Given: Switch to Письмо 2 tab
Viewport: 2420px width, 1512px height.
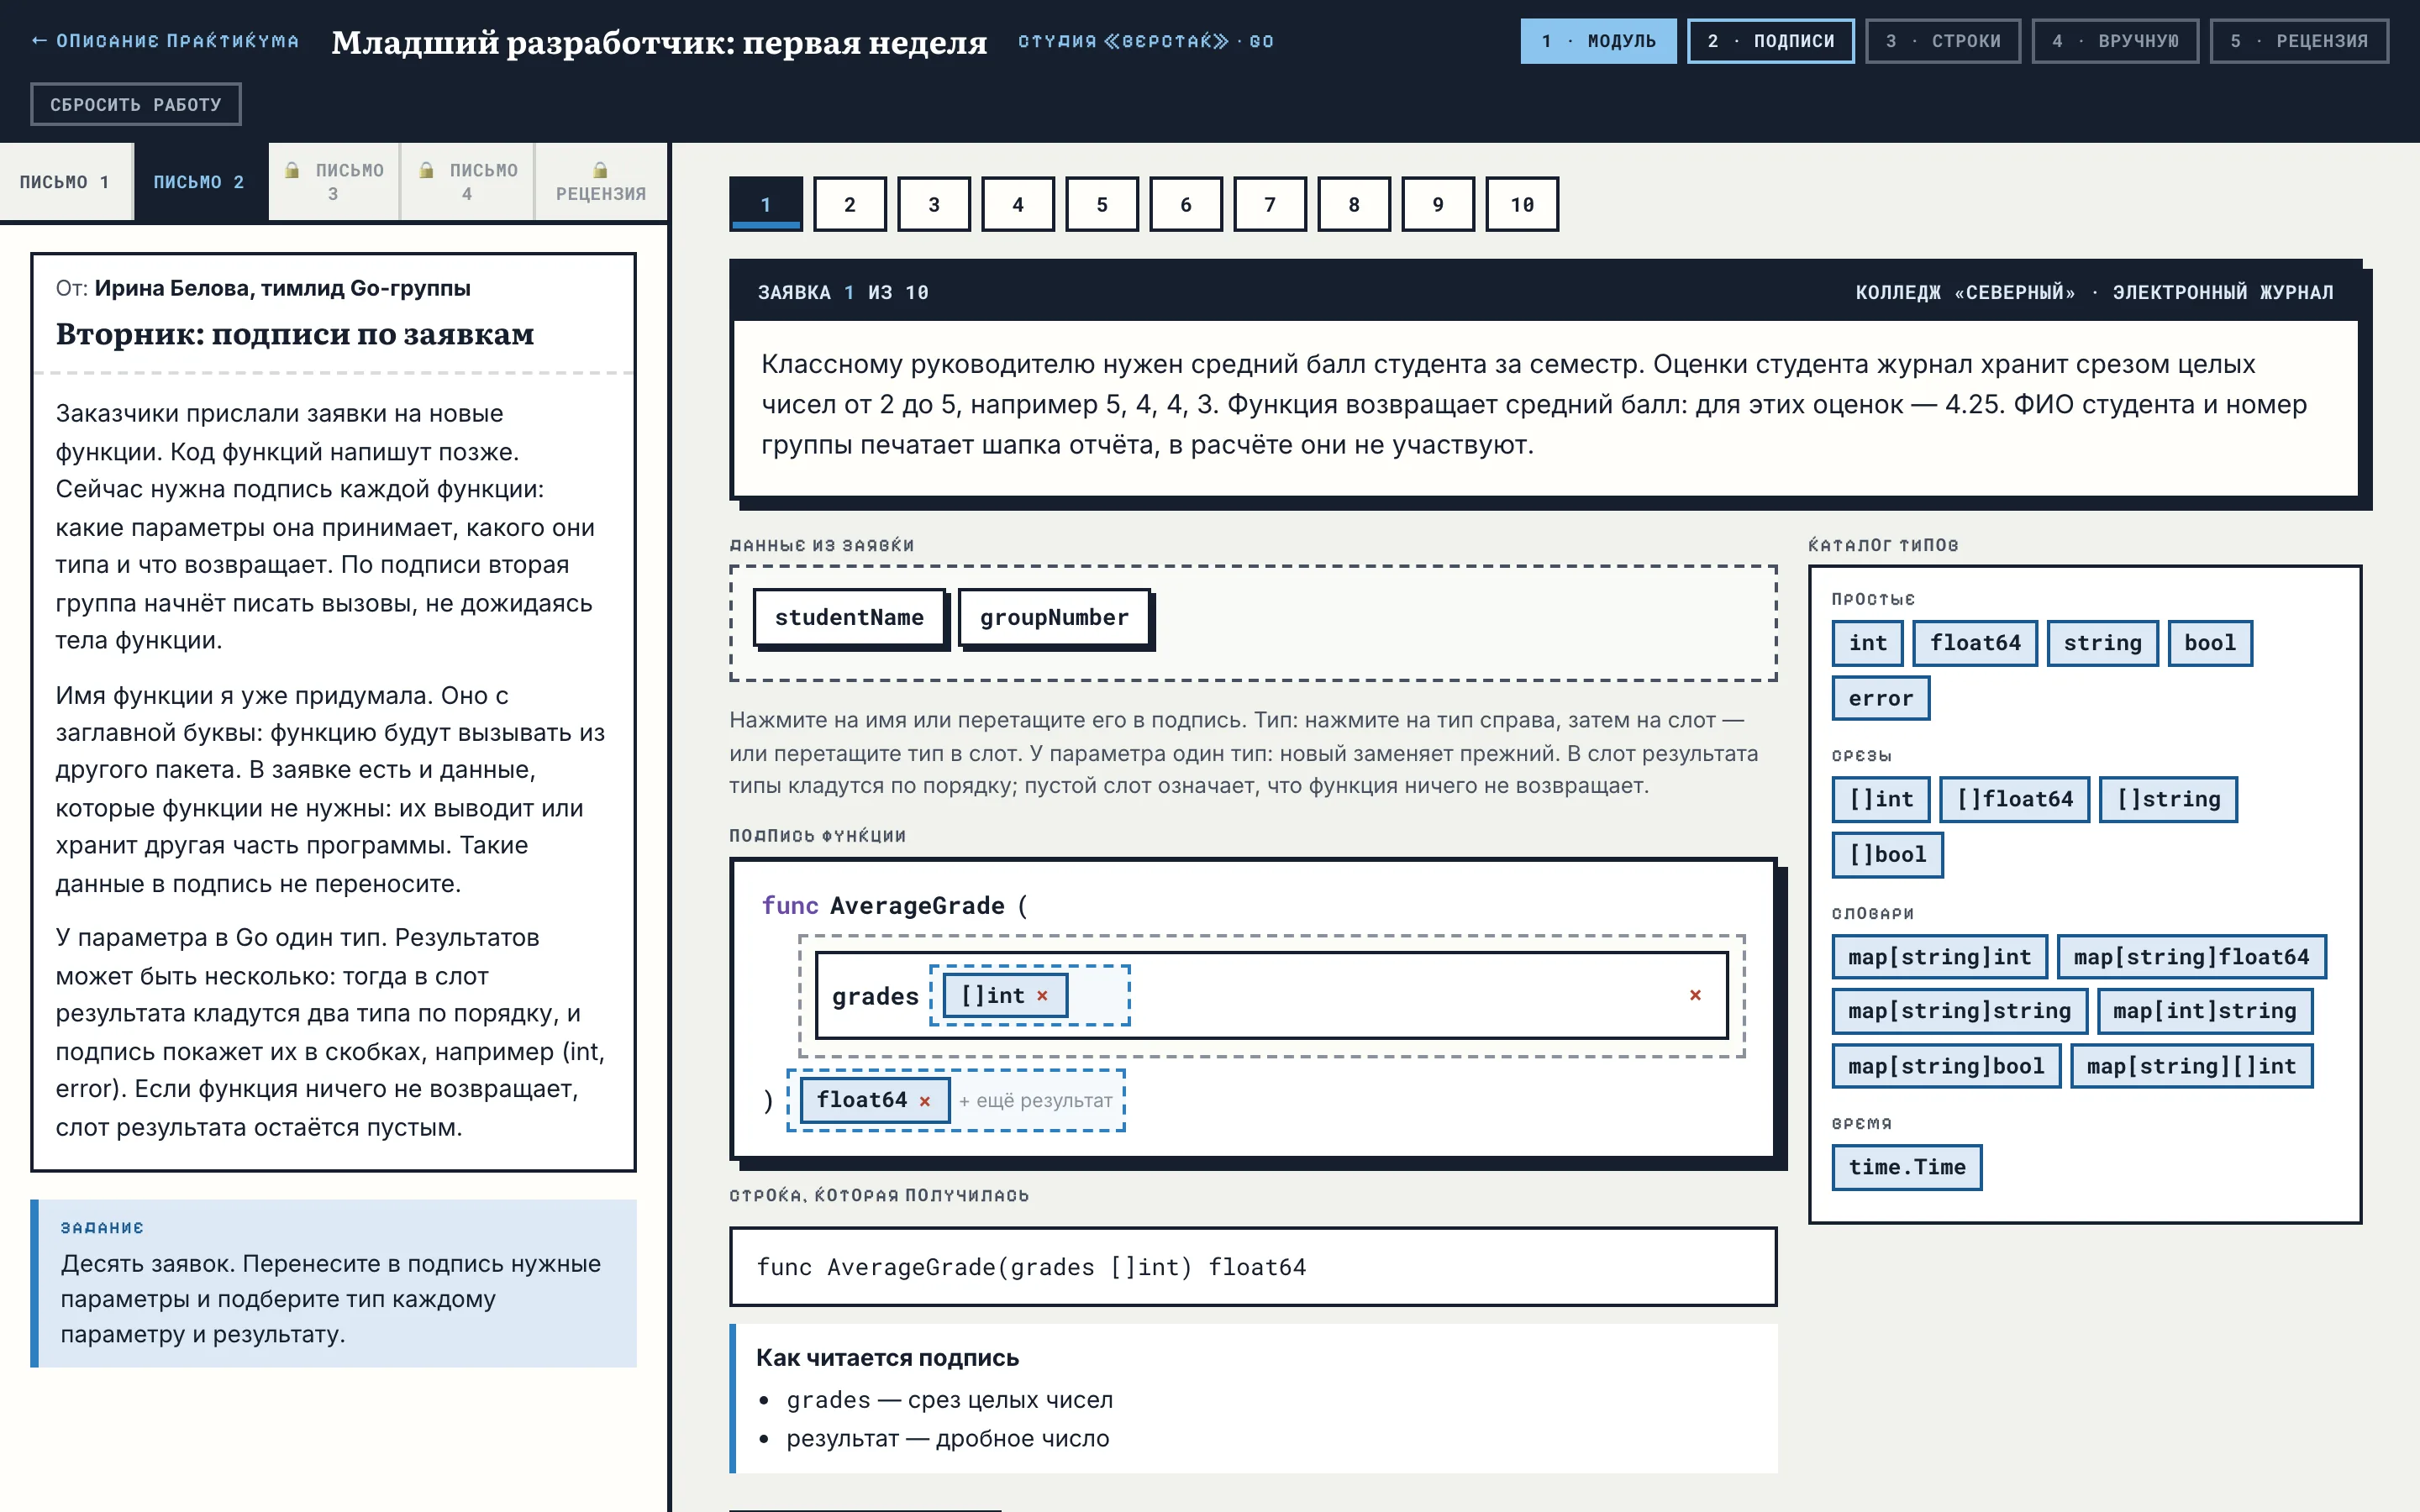Looking at the screenshot, I should [199, 182].
